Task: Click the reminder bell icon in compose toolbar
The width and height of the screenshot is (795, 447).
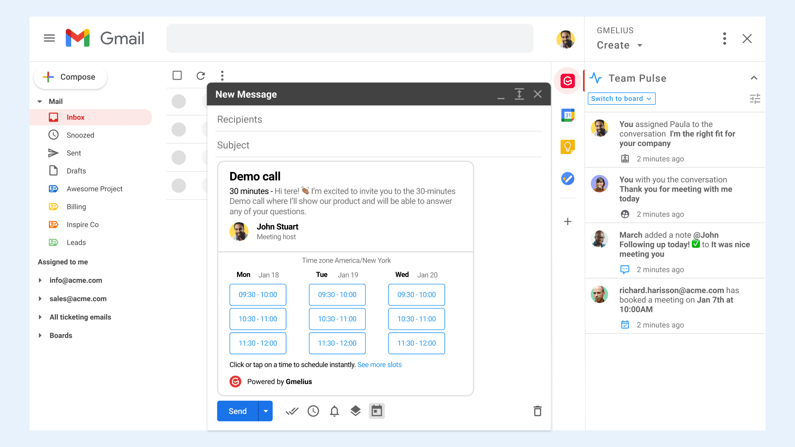Action: click(334, 411)
